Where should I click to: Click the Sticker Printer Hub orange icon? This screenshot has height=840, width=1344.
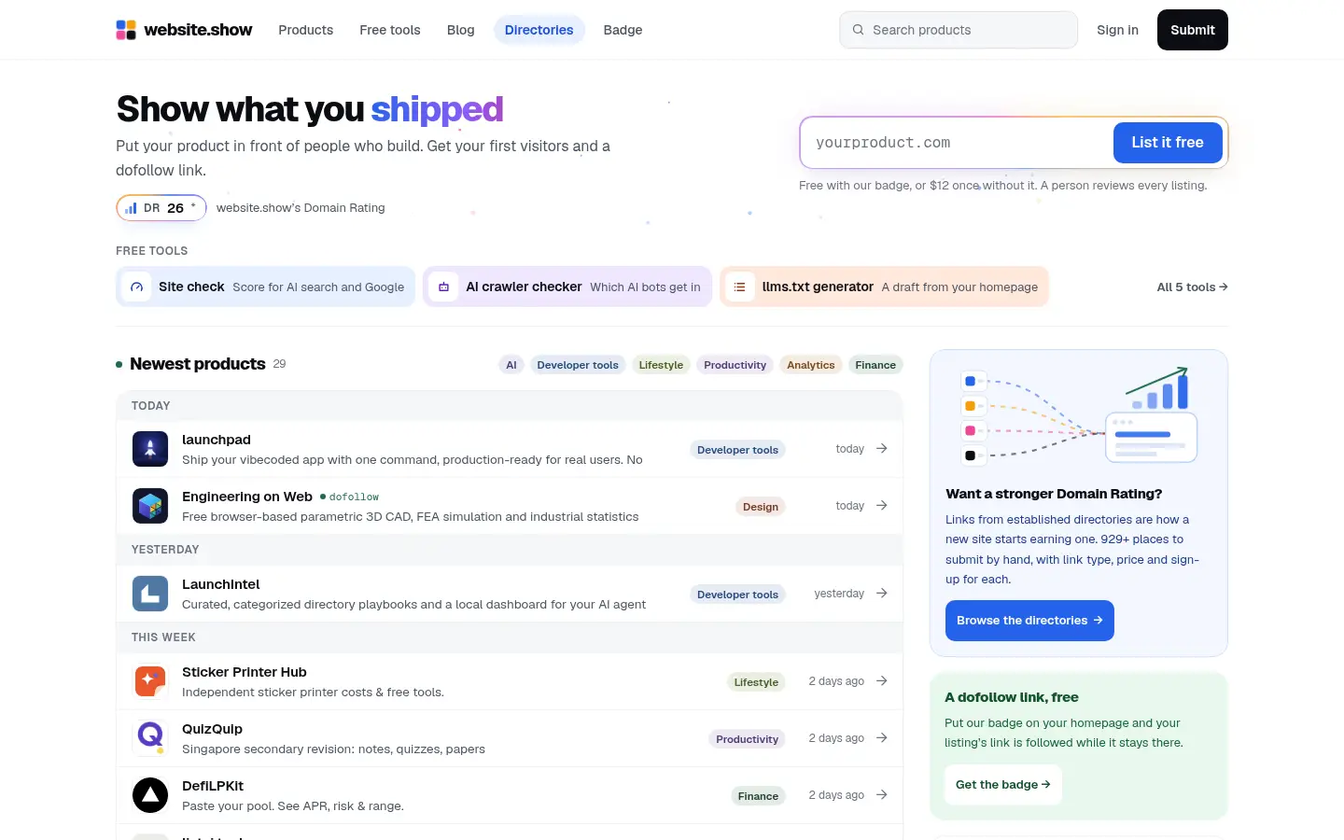(150, 681)
